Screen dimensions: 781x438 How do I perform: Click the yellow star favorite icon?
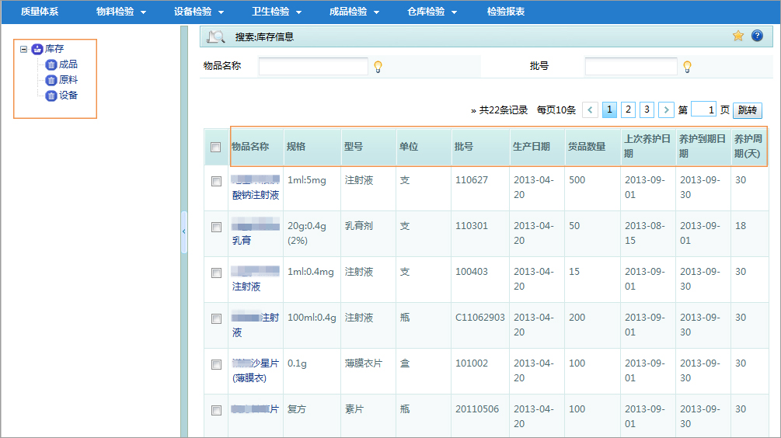coord(738,36)
